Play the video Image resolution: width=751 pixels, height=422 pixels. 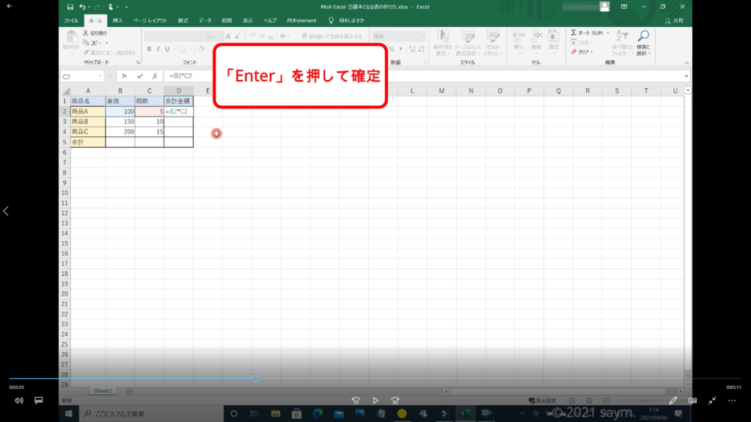tap(375, 401)
